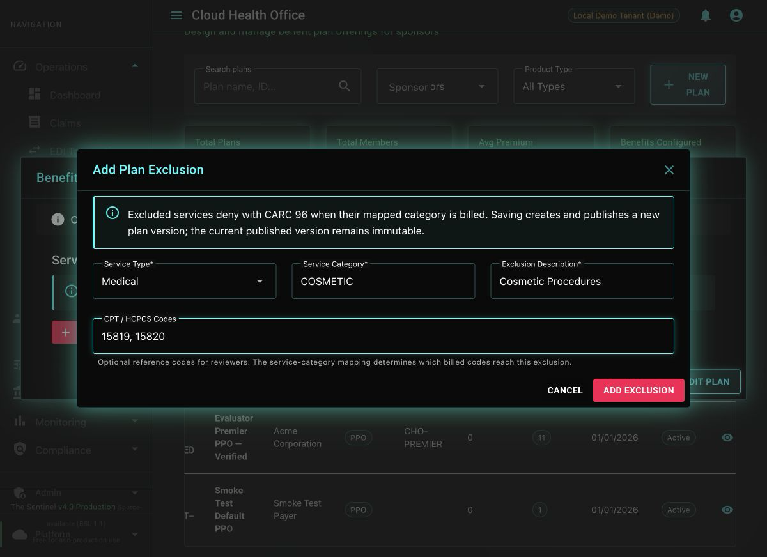The height and width of the screenshot is (557, 767).
Task: Click the search plans magnifier icon
Action: (x=345, y=86)
